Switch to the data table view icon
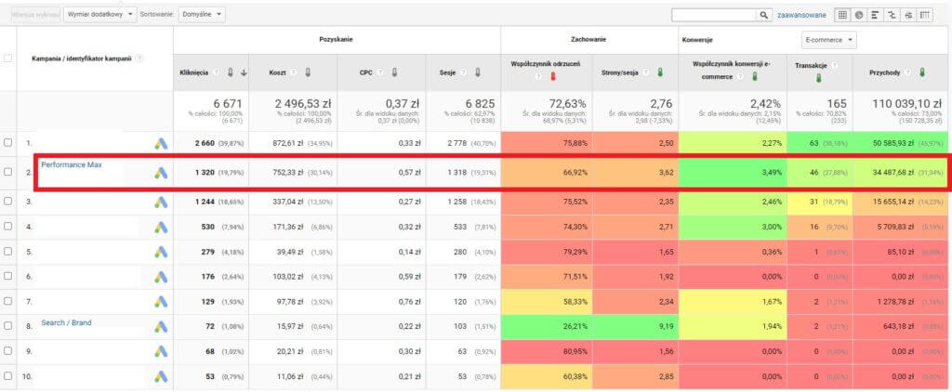 point(842,15)
